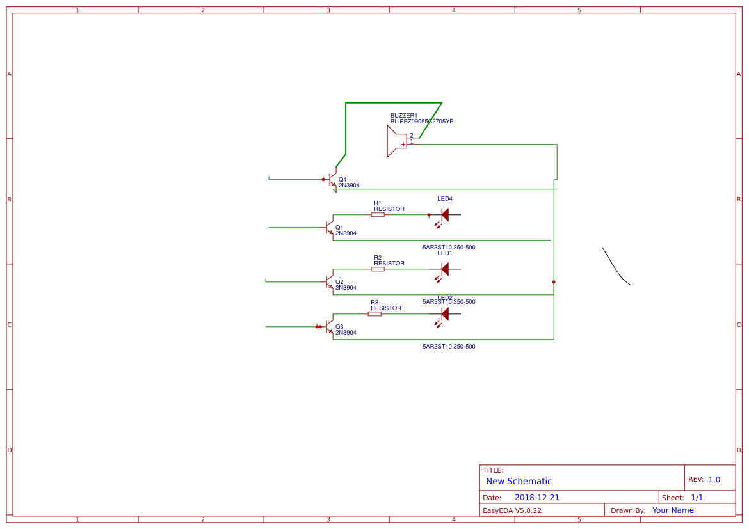The image size is (749, 529).
Task: Click buzzer pin number '2'
Action: pyautogui.click(x=411, y=135)
